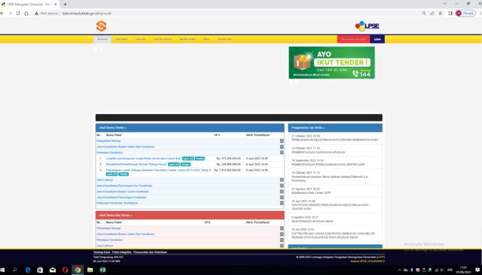This screenshot has height=275, width=482.
Task: Open the Lihat Semua Tender link
Action: point(113,128)
